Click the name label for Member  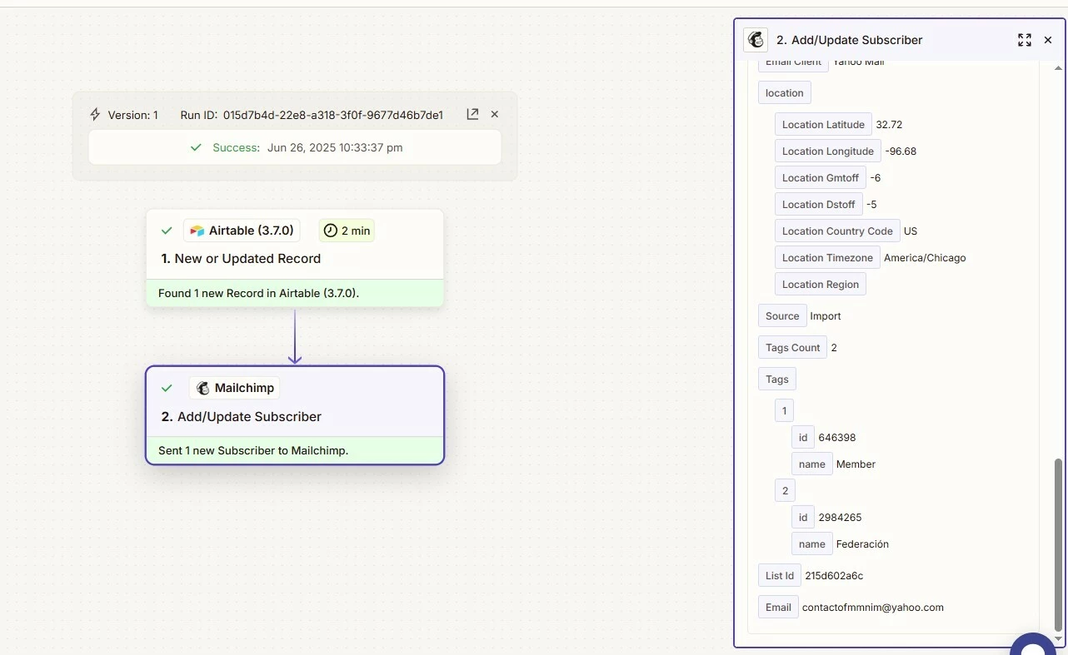coord(812,464)
